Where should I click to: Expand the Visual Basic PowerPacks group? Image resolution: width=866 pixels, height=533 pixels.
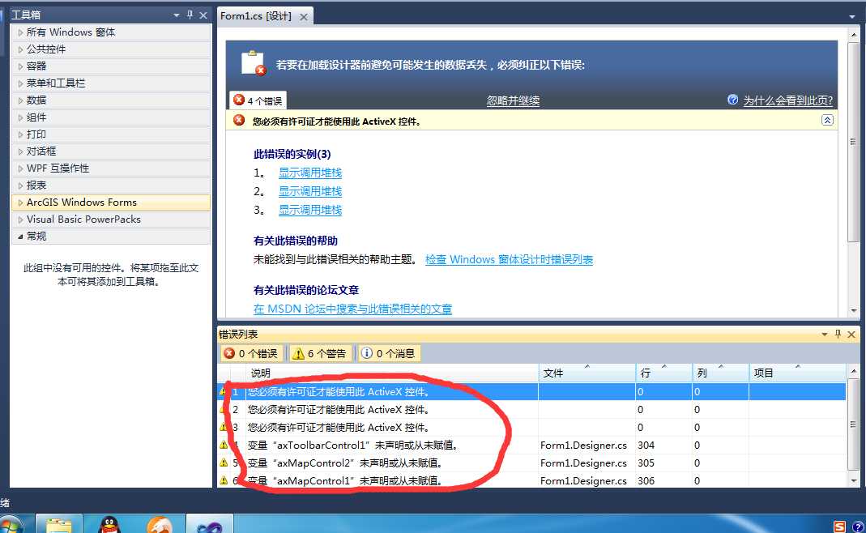tap(110, 220)
